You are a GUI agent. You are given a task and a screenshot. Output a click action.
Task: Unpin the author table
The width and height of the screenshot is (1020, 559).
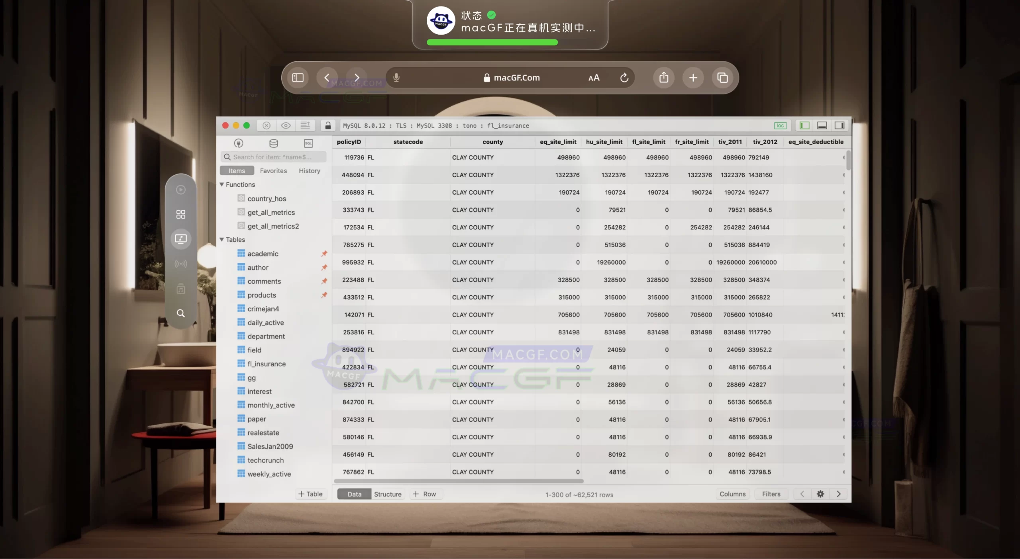[x=325, y=268]
